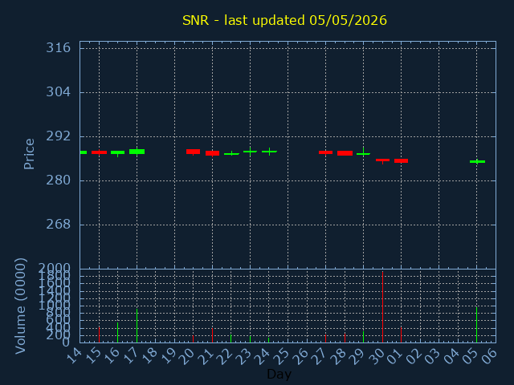Click the vertical 'Price' axis title
The width and height of the screenshot is (514, 385).
coord(29,154)
